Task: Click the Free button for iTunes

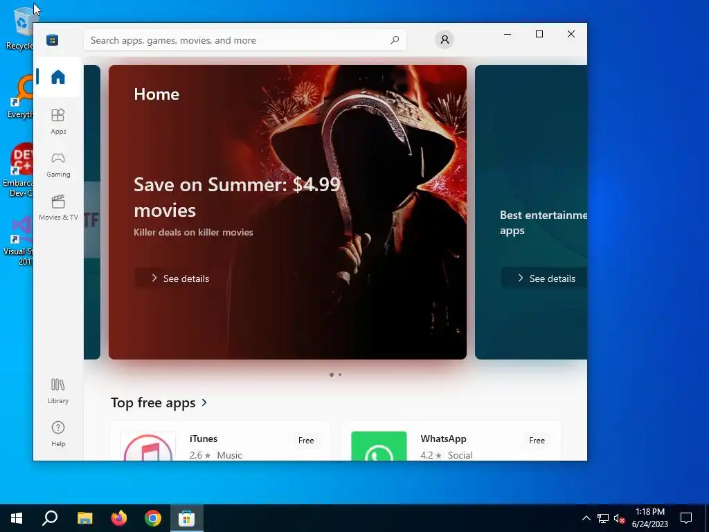Action: click(x=306, y=440)
